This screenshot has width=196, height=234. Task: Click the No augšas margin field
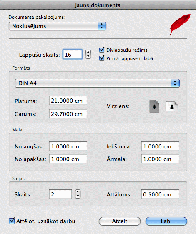pos(68,146)
